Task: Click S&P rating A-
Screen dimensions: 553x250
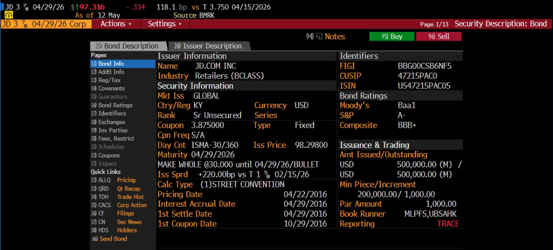Action: (x=402, y=115)
